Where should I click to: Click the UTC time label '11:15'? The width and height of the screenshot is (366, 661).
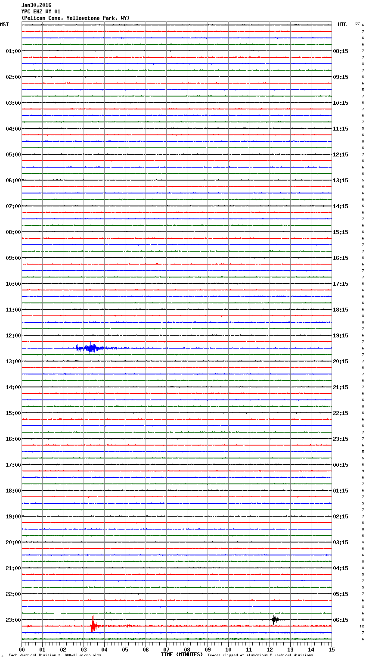(x=341, y=129)
